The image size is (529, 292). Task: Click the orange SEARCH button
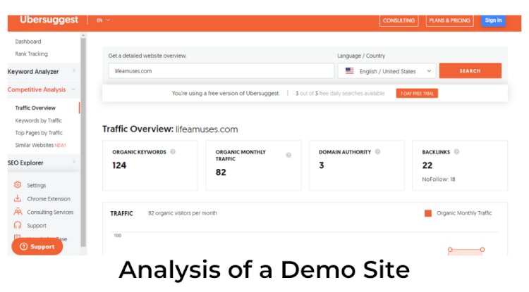click(470, 71)
